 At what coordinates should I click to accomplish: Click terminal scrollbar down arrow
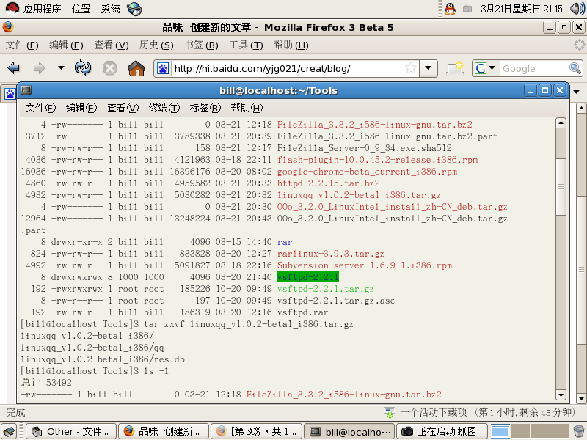[x=561, y=395]
